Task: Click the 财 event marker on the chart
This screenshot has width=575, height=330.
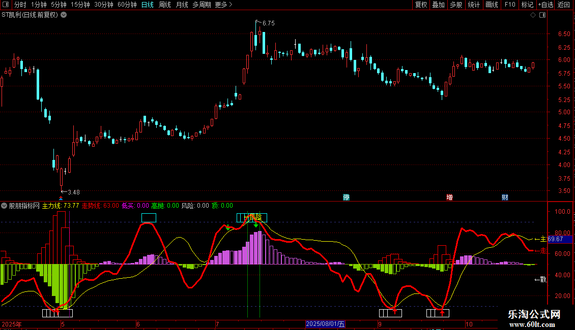Action: point(505,197)
